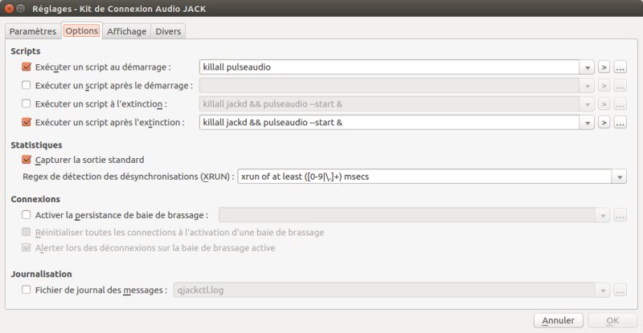The height and width of the screenshot is (333, 643).
Task: Switch to the Paramètres tab
Action: coord(32,31)
